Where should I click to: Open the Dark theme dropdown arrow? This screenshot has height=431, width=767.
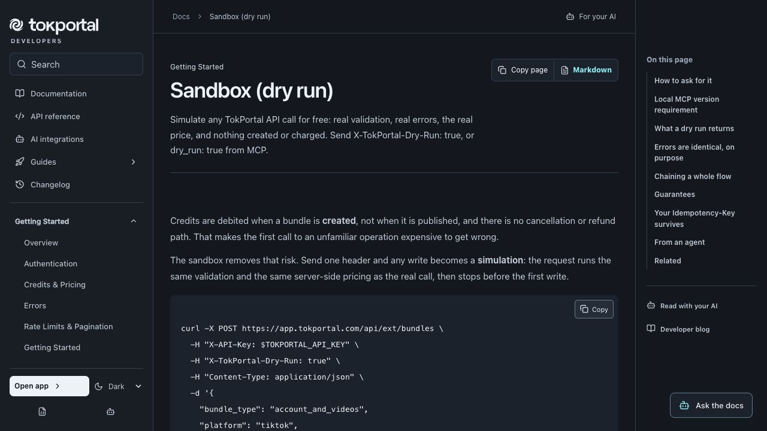[138, 386]
